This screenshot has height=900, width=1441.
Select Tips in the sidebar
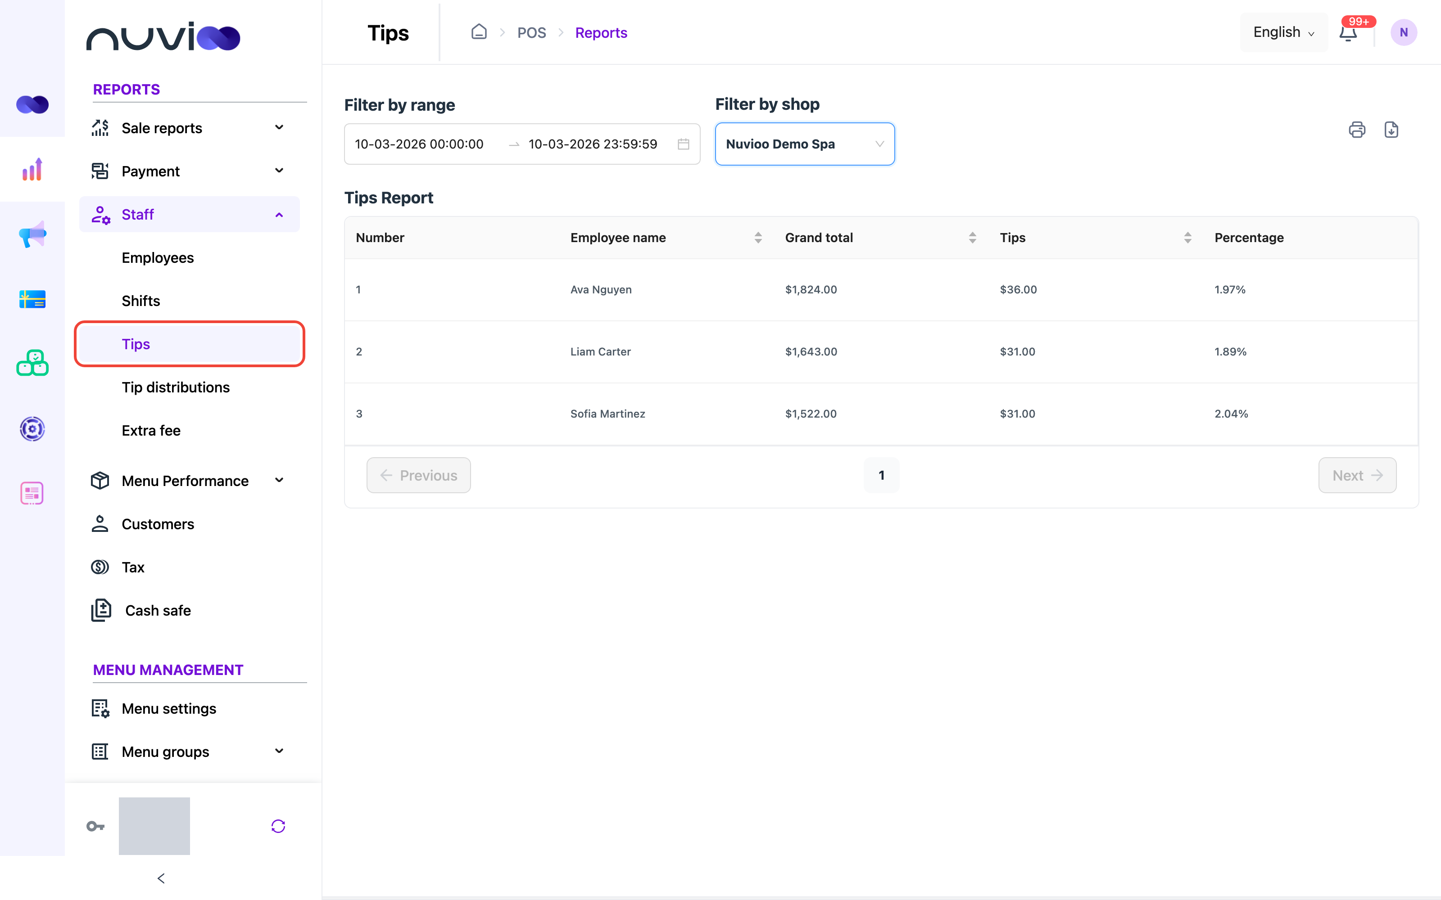coord(189,344)
